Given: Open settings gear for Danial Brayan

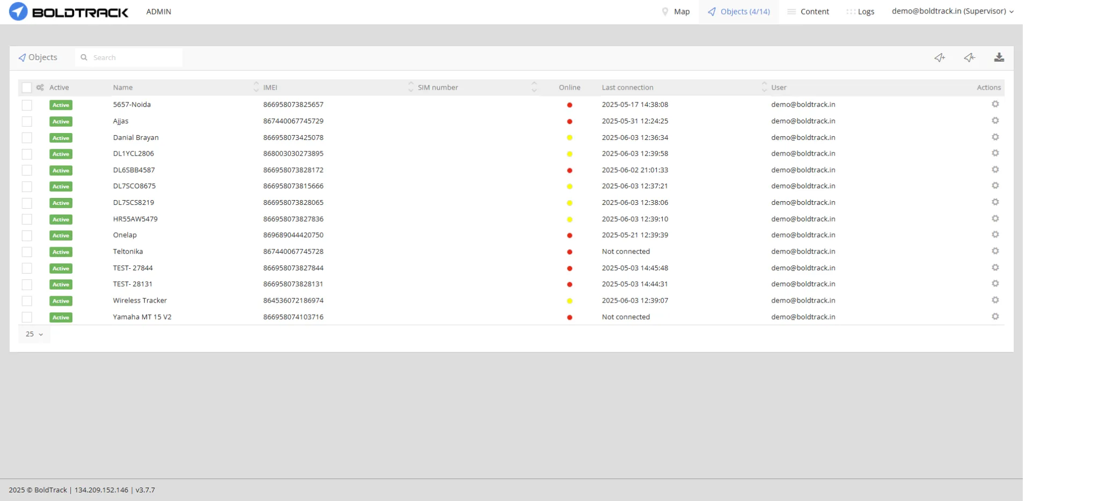Looking at the screenshot, I should click(x=995, y=137).
